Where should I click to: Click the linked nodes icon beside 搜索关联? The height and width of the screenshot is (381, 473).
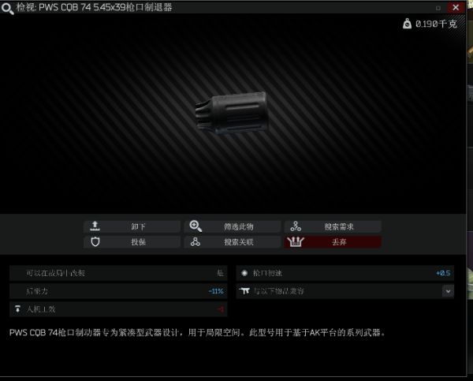tap(196, 242)
